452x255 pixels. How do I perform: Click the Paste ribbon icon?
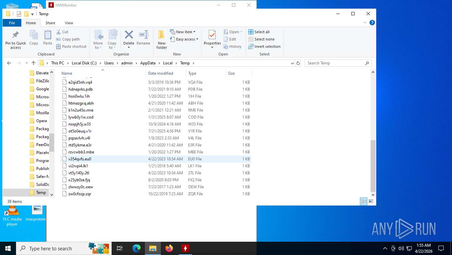coord(48,38)
